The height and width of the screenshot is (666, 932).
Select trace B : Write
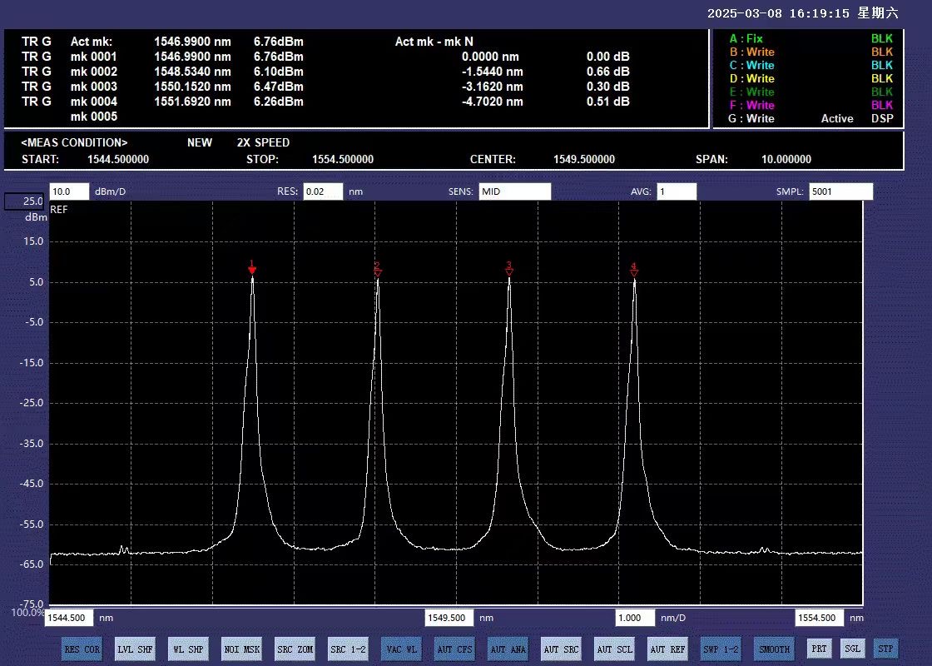[x=752, y=52]
